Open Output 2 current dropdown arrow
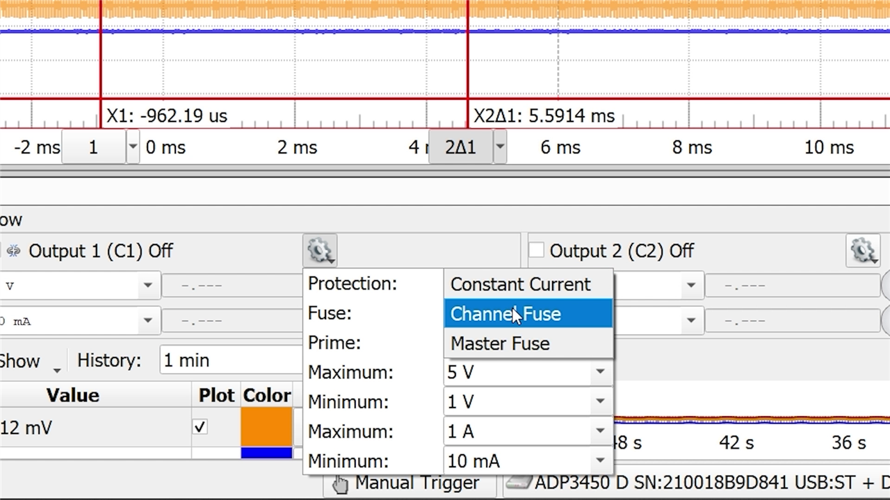Image resolution: width=890 pixels, height=500 pixels. (691, 321)
